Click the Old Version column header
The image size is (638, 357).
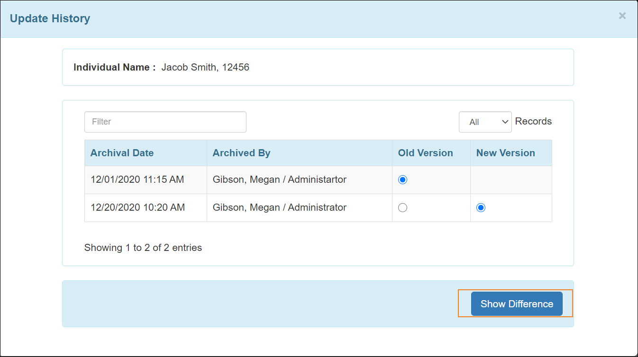coord(425,153)
